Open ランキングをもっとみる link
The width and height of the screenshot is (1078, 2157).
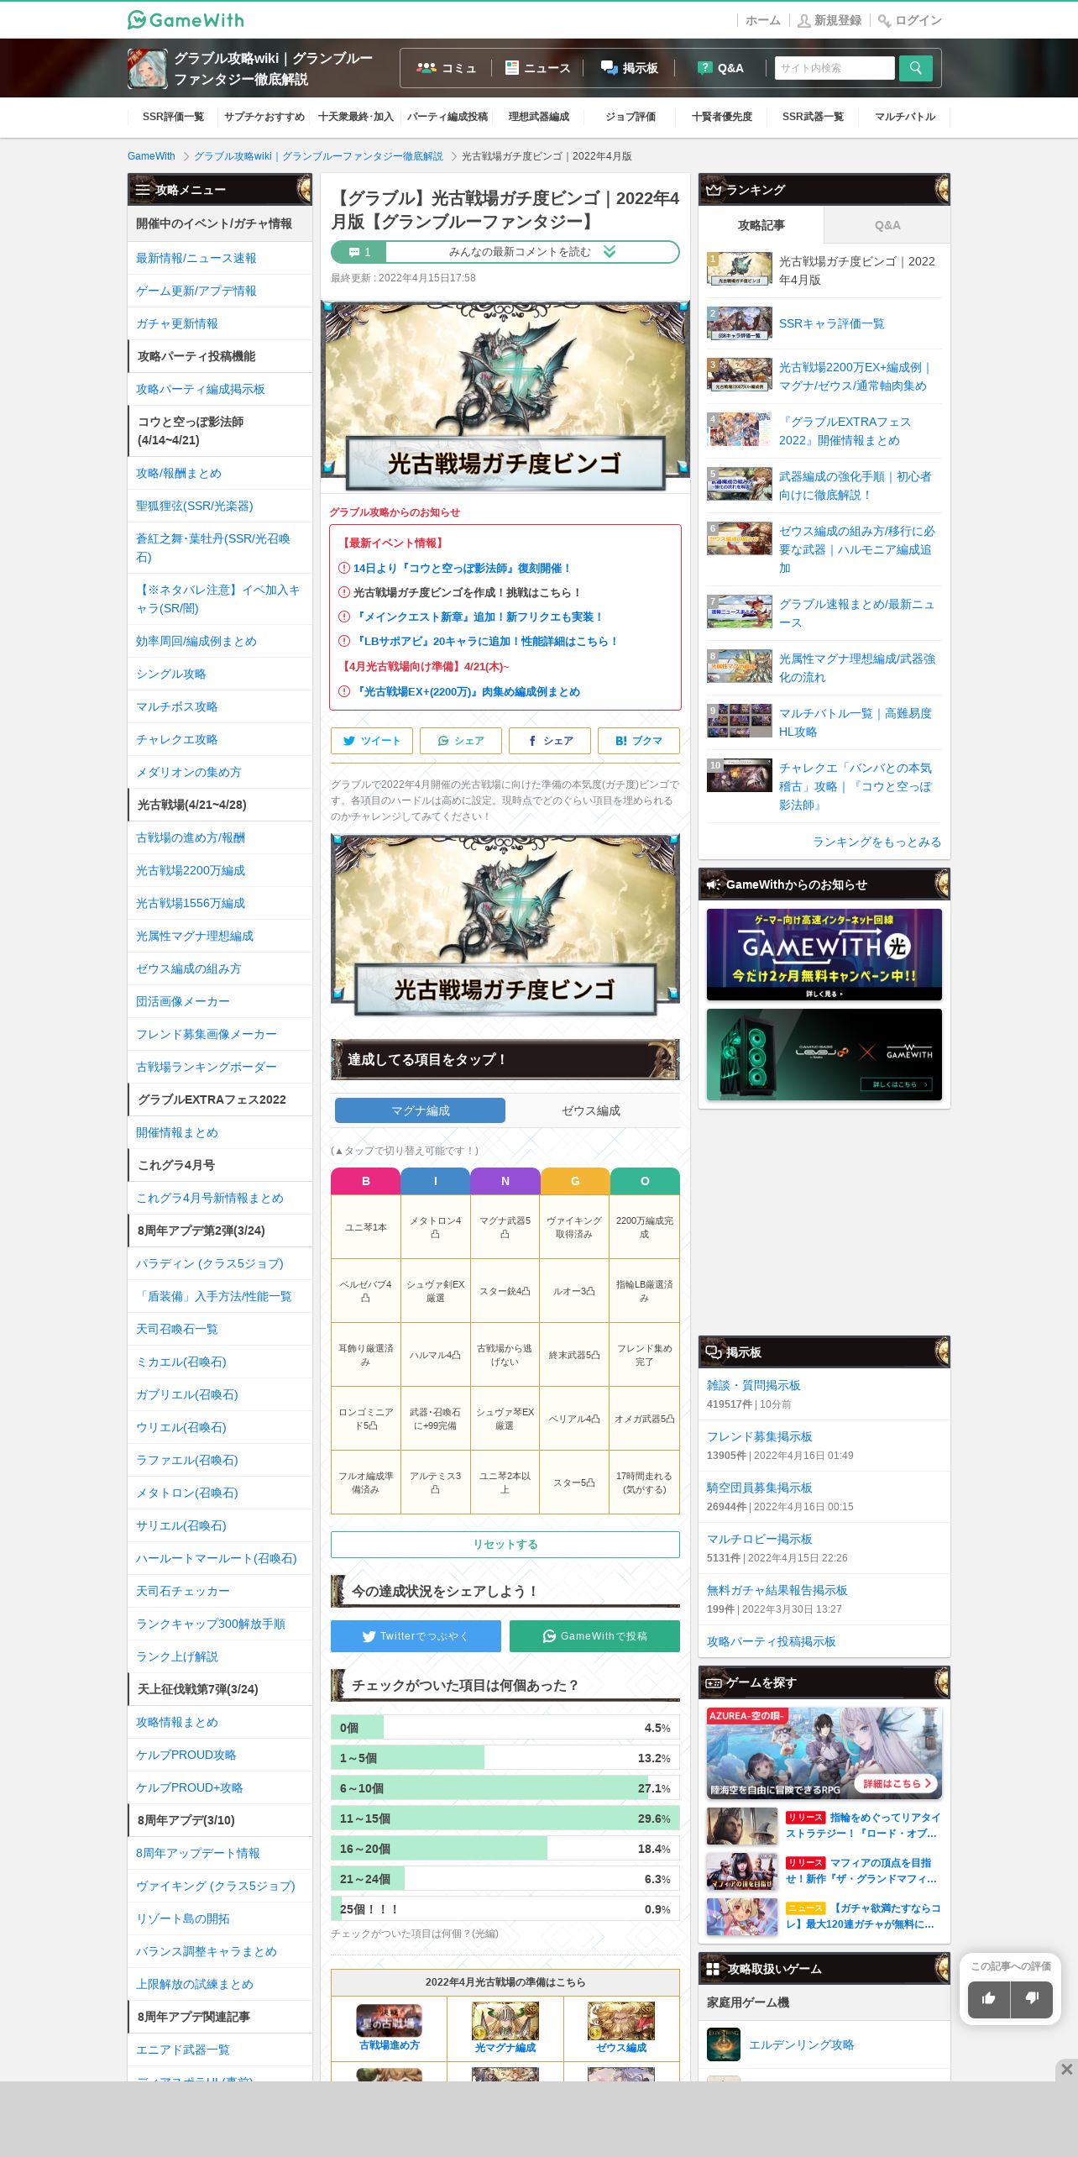coord(877,842)
